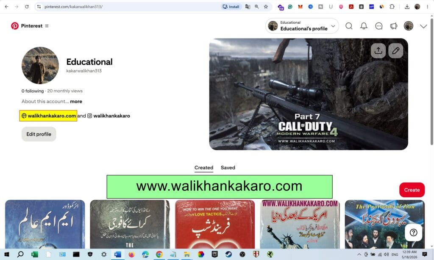Image resolution: width=434 pixels, height=260 pixels.
Task: Open the red Adobe Acrobat extension
Action: pos(351,7)
